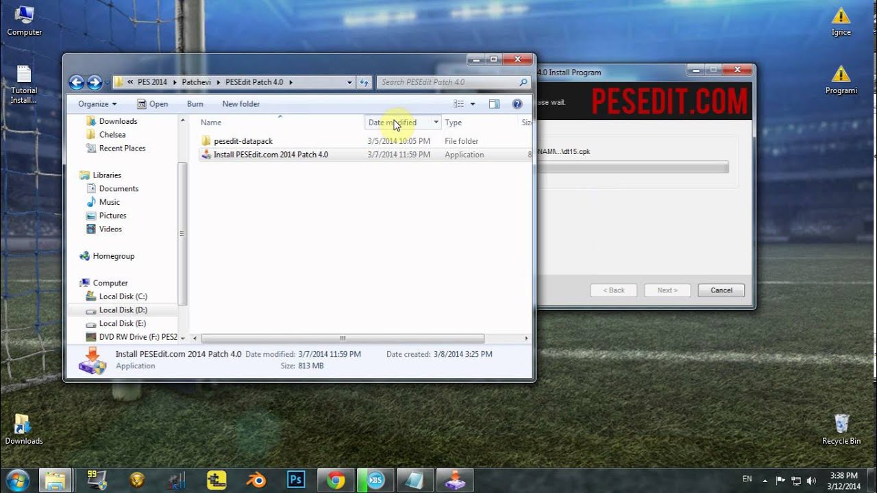This screenshot has width=877, height=493.
Task: Click the horizontal scrollbar in file list
Action: pyautogui.click(x=343, y=338)
